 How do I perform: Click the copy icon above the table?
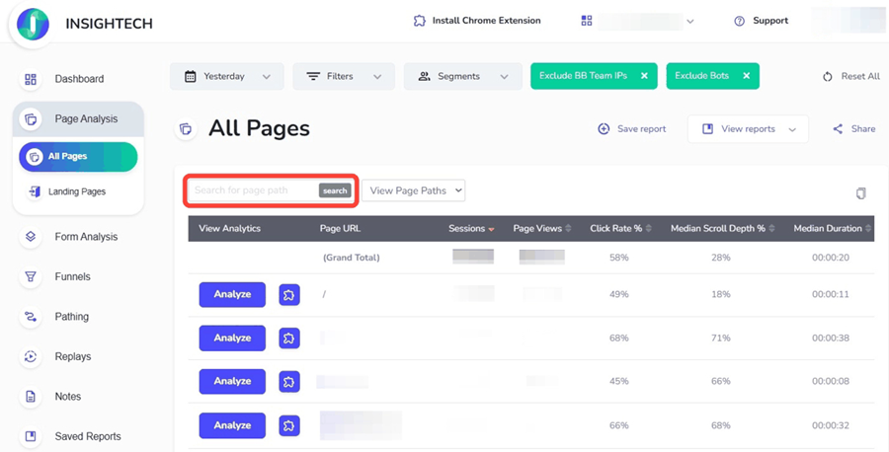point(860,193)
